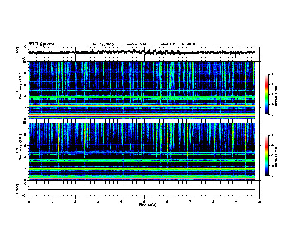Click the "-5" tick on ch.3(V) axis
This screenshot has height=226, width=292.
(x=25, y=195)
